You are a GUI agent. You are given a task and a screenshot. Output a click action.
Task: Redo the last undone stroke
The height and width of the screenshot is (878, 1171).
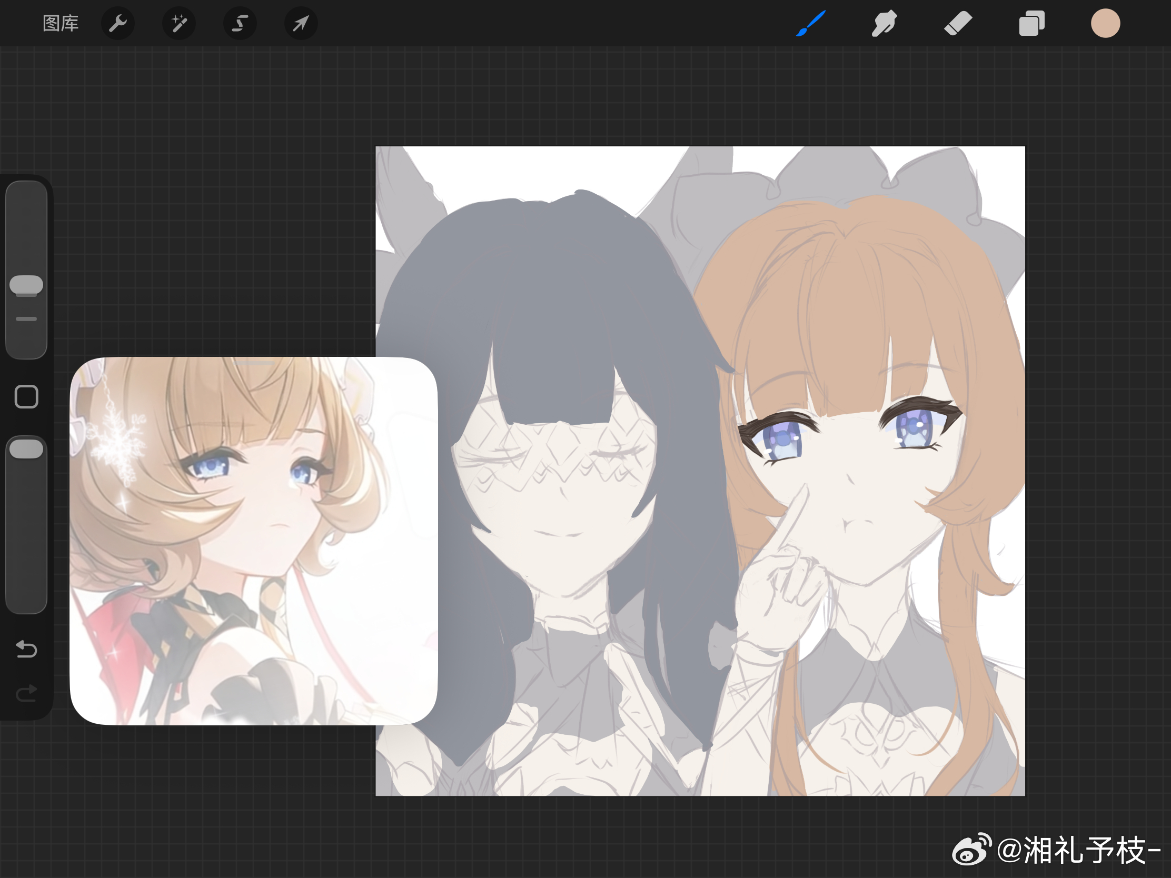26,693
